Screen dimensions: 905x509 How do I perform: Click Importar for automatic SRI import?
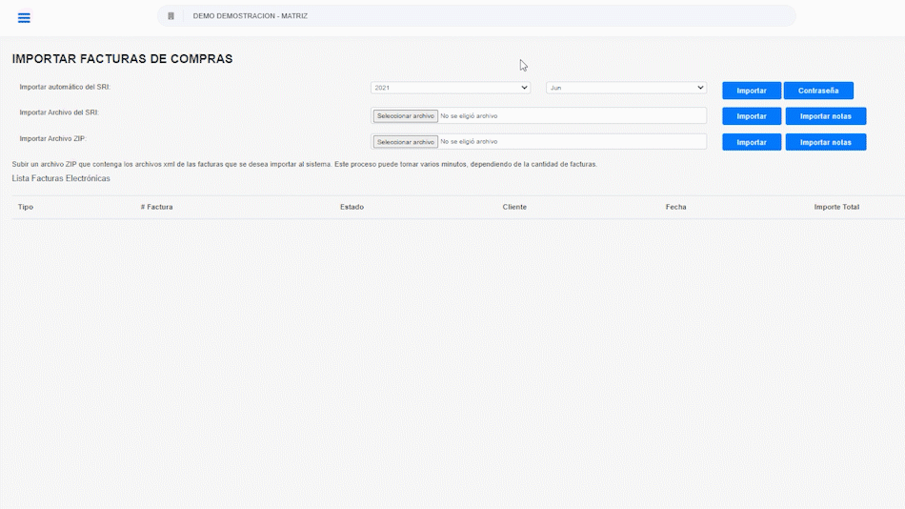pyautogui.click(x=751, y=91)
